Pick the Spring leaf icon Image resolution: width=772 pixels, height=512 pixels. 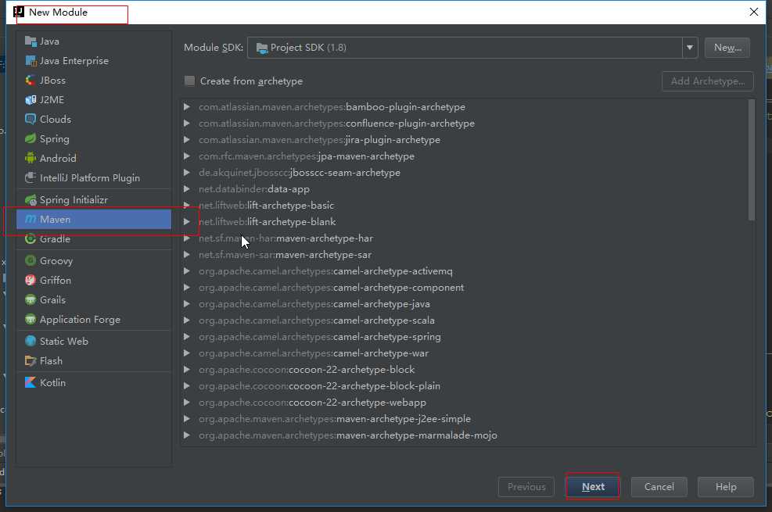[31, 138]
